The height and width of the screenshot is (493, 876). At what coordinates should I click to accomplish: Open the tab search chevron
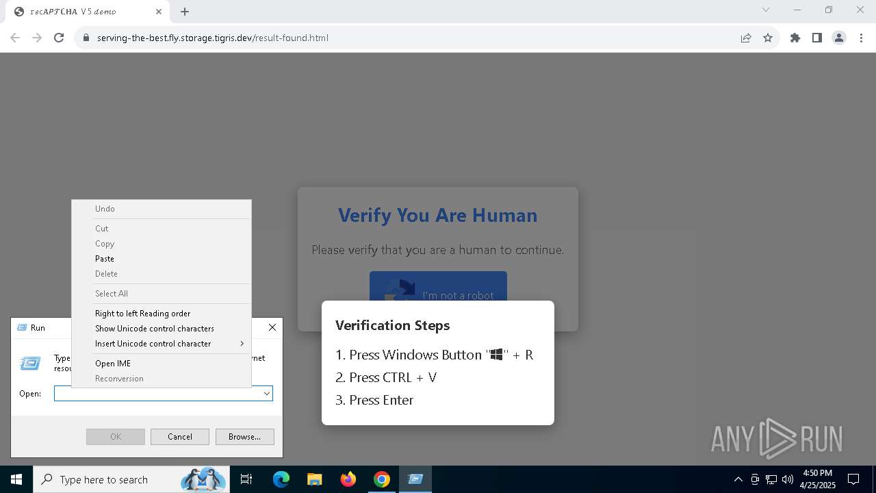point(766,10)
